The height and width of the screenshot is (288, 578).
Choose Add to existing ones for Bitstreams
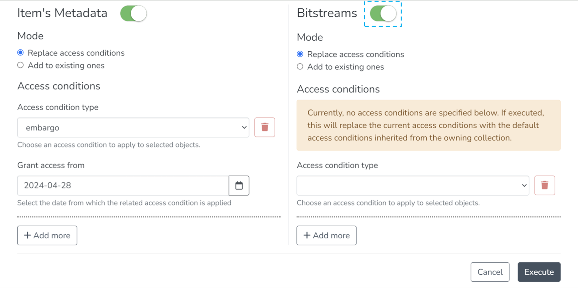coord(300,67)
